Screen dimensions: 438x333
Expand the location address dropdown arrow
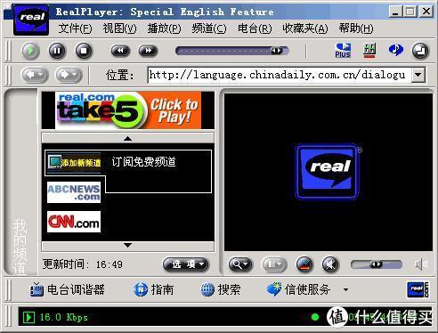[418, 75]
